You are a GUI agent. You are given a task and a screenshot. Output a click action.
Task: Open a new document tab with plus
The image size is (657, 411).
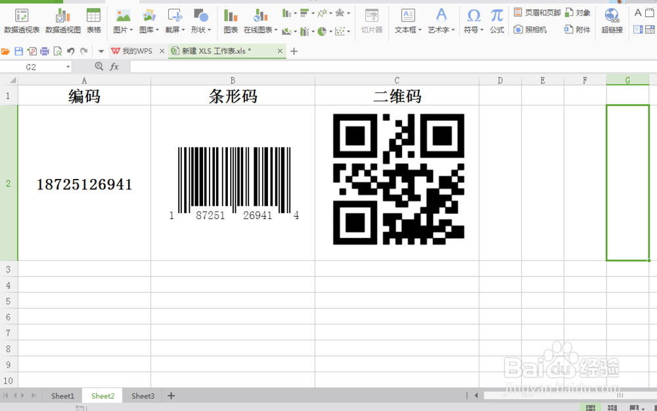coord(294,51)
